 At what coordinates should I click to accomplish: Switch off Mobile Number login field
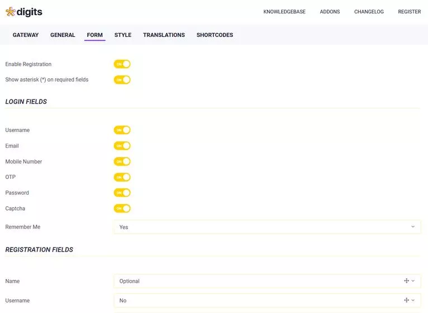click(122, 162)
